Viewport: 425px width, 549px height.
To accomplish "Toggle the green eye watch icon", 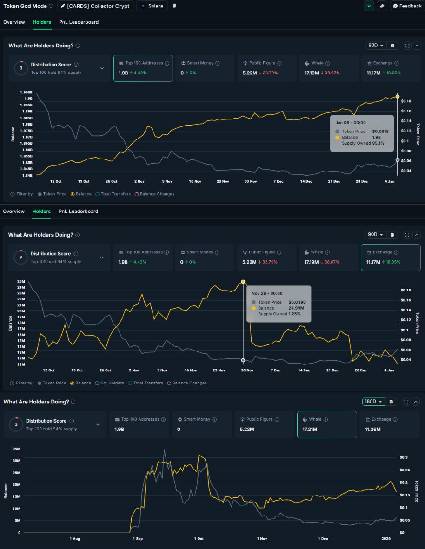I will [x=369, y=6].
